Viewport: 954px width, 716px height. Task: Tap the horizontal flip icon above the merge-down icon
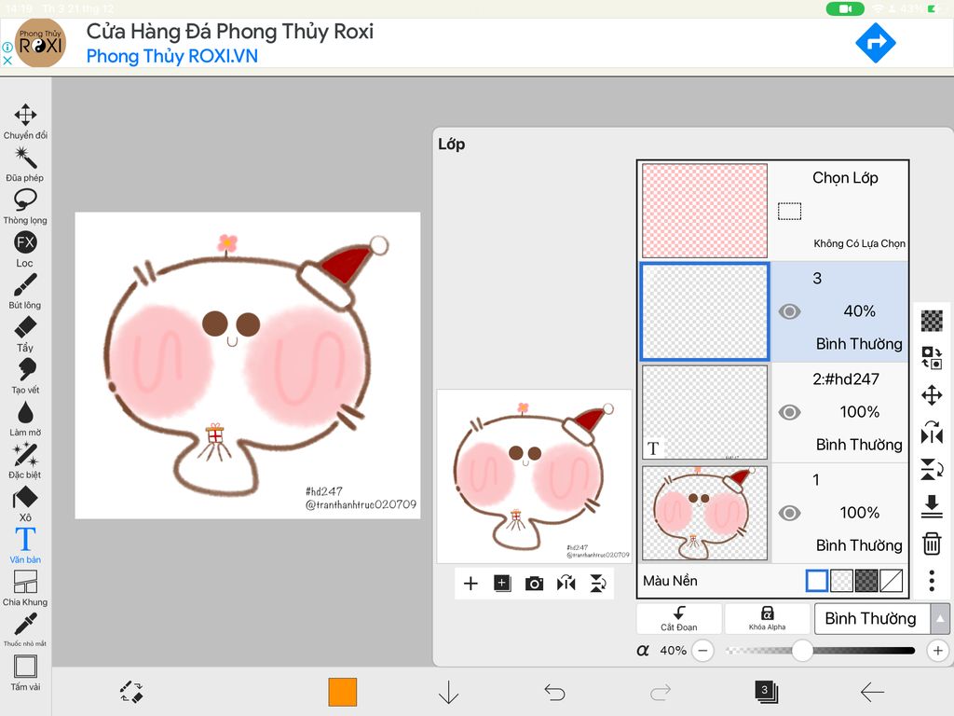932,433
